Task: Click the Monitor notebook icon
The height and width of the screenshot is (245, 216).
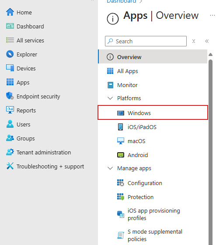Action: coord(110,85)
